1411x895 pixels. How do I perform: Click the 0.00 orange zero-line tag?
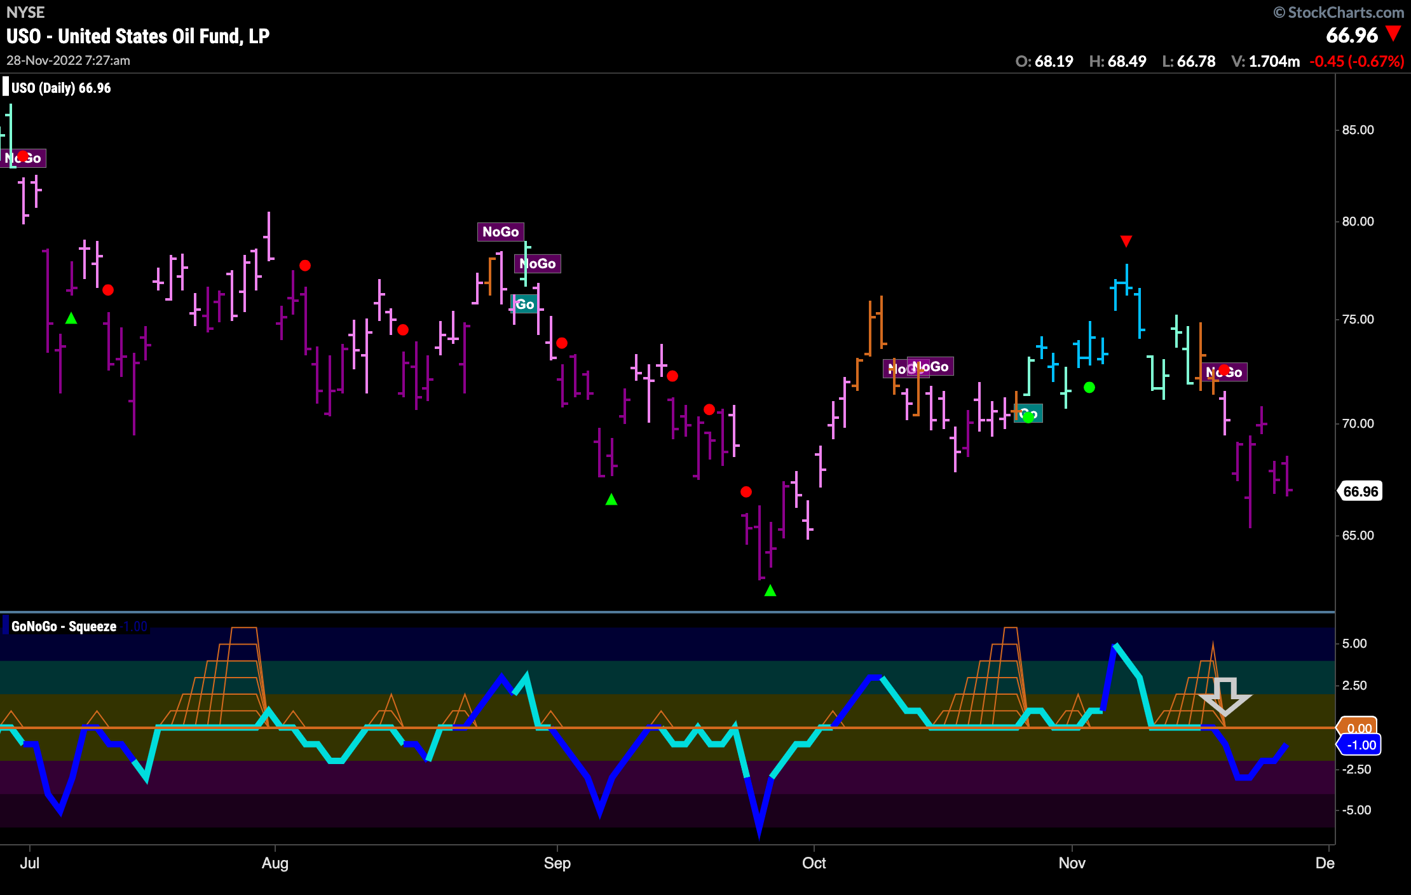point(1358,727)
